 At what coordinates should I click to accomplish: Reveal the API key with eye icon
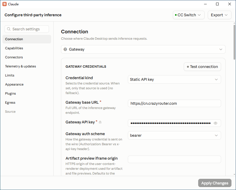pyautogui.click(x=215, y=123)
